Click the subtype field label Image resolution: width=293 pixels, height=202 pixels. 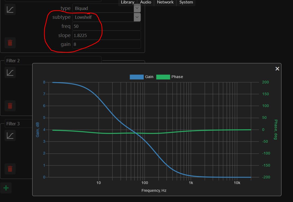pos(61,17)
